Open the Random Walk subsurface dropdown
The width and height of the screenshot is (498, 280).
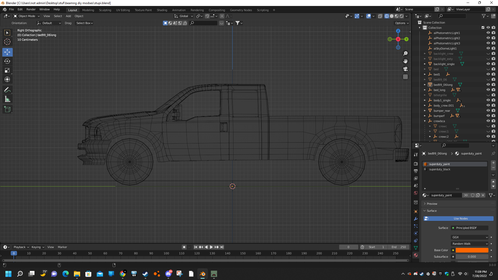click(470, 244)
